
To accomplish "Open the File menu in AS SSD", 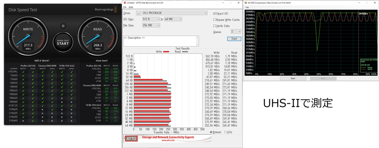I will coord(247,7).
